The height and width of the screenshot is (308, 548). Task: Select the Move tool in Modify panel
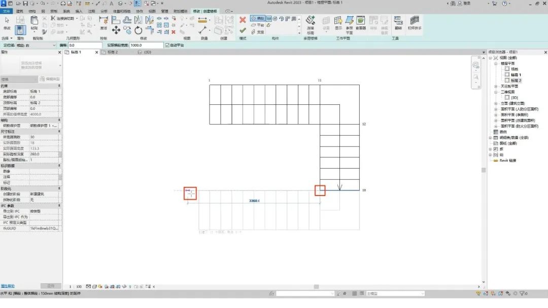click(116, 30)
